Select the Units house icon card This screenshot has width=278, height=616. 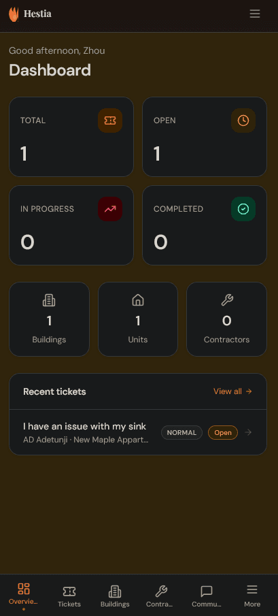pyautogui.click(x=138, y=319)
